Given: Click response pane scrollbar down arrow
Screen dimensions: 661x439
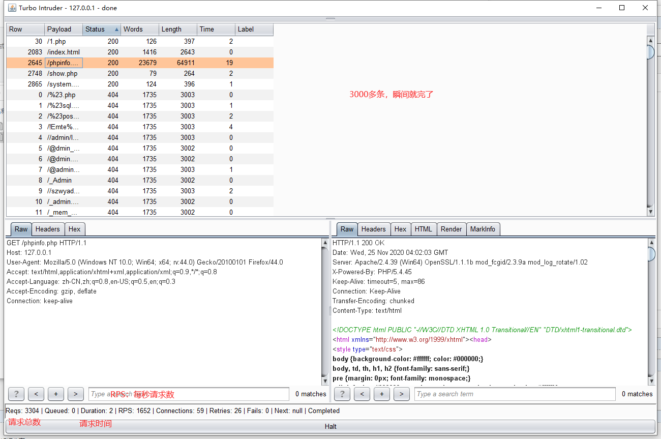Looking at the screenshot, I should (651, 381).
